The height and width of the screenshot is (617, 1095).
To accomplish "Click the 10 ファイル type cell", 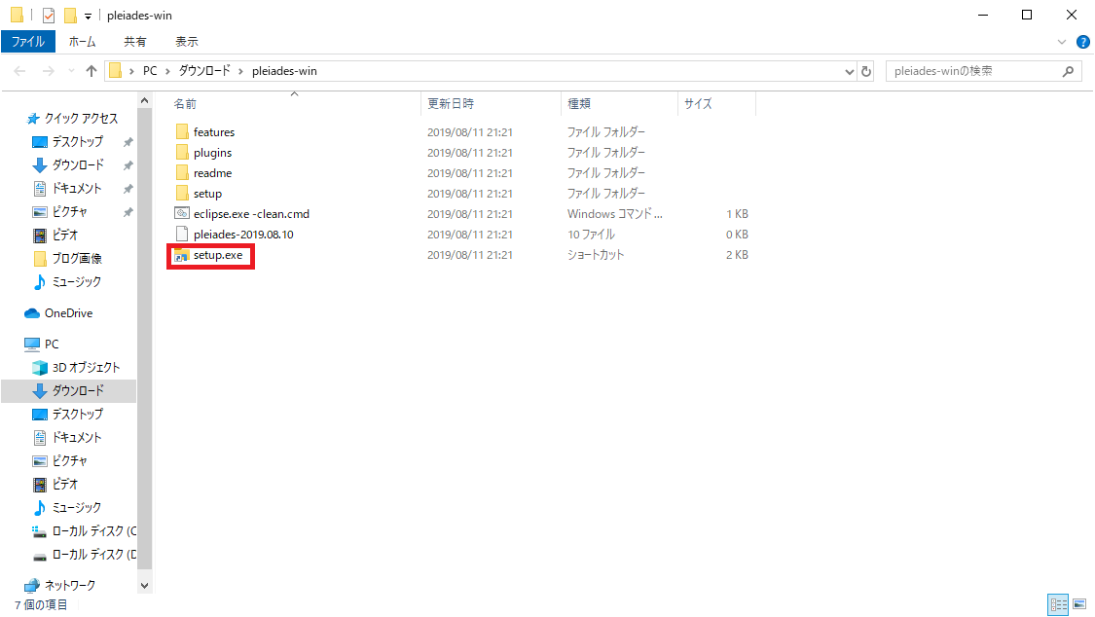I will point(591,235).
